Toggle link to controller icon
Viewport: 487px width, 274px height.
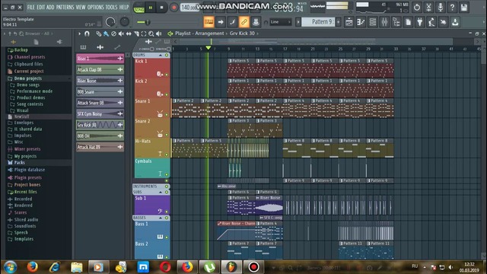[243, 22]
